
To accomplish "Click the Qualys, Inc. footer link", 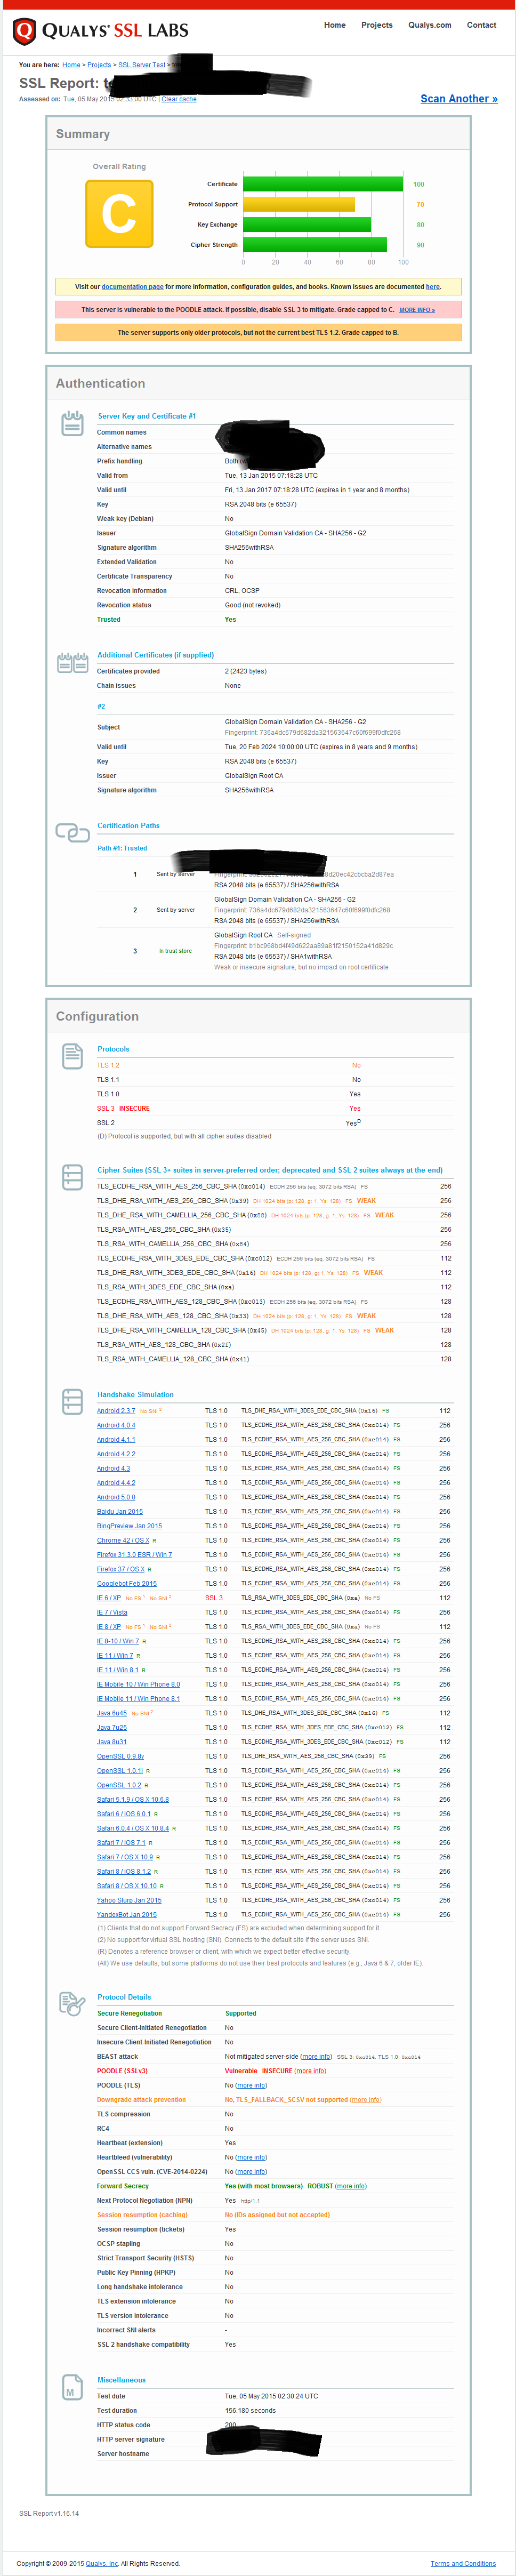I will coord(102,2563).
